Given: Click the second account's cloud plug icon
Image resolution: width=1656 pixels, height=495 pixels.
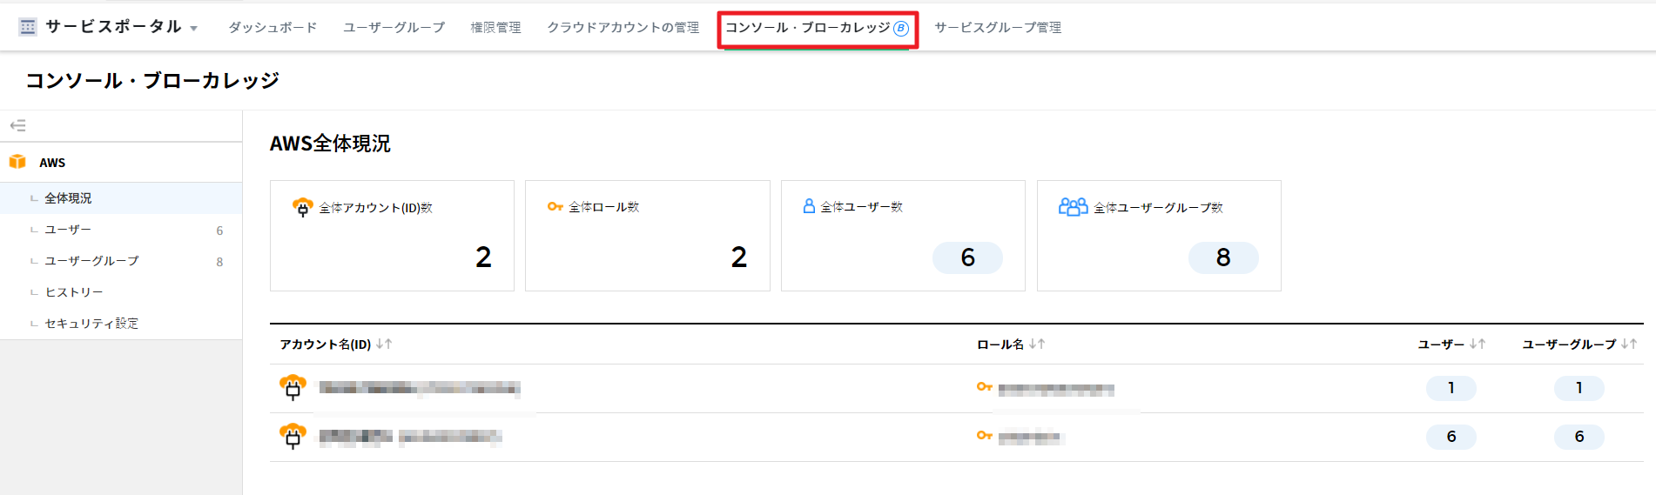Looking at the screenshot, I should (293, 436).
